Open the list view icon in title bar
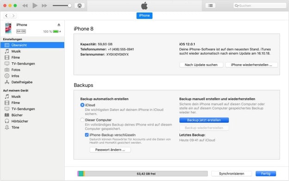 point(210,6)
